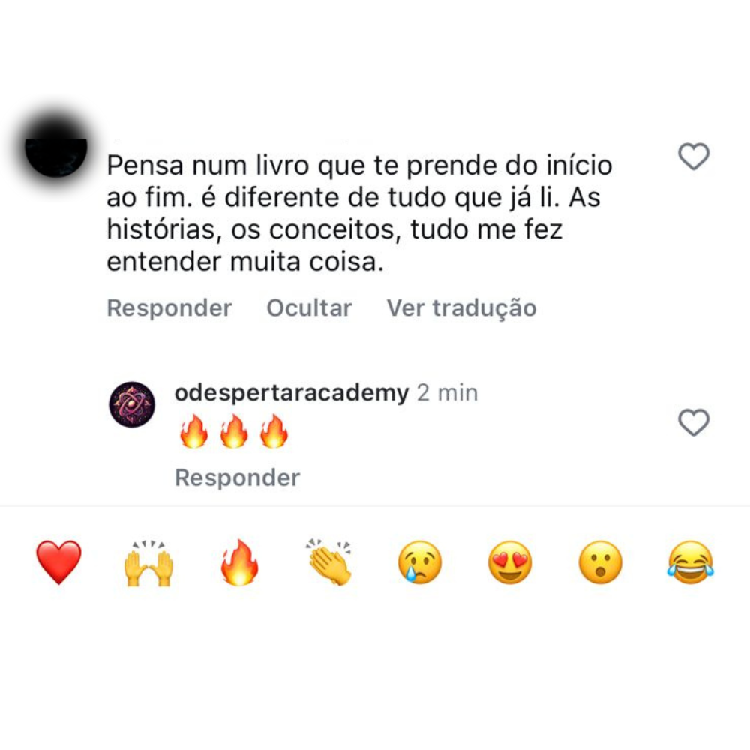The height and width of the screenshot is (750, 750).
Task: Select the comment text about the book
Action: 359,213
